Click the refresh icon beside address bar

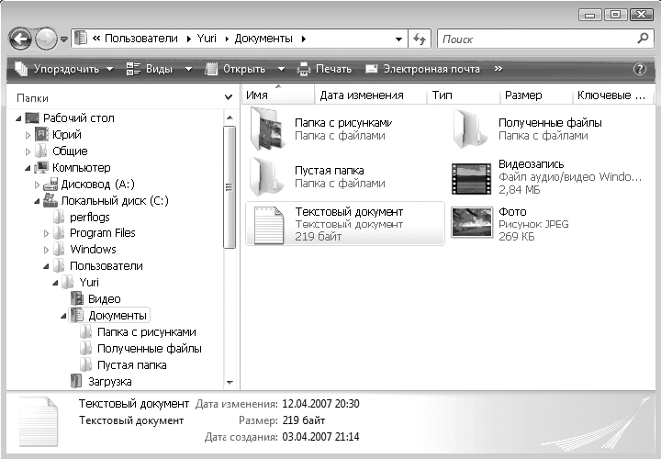(x=420, y=39)
